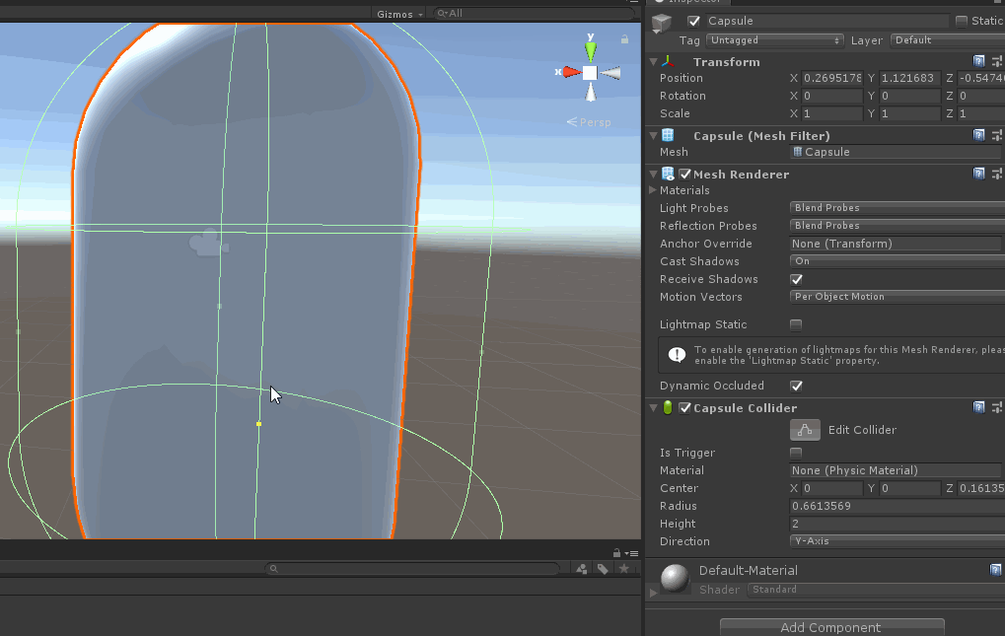Click the favorites star icon in project bar
The image size is (1005, 636).
pos(623,569)
